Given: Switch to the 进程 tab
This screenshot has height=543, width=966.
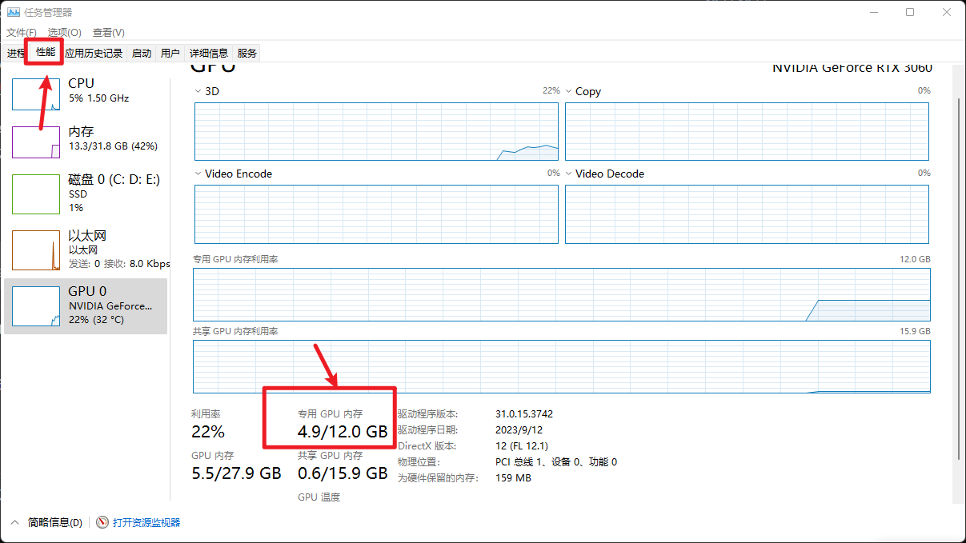Looking at the screenshot, I should [15, 54].
